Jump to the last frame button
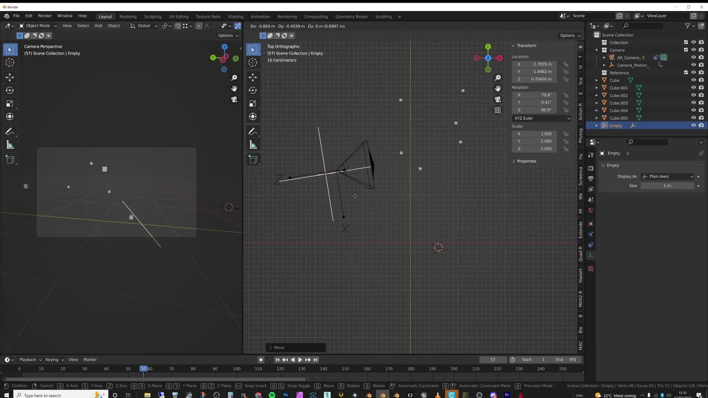This screenshot has width=708, height=398. coord(316,360)
